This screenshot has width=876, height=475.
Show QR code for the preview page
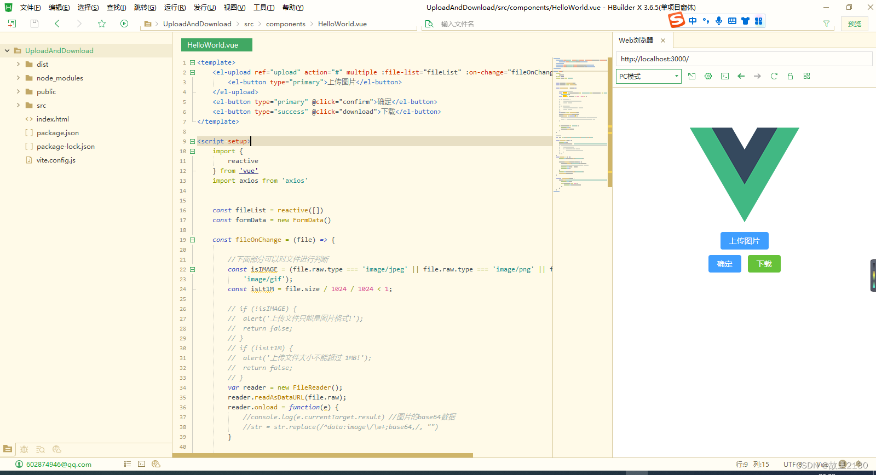tap(807, 76)
